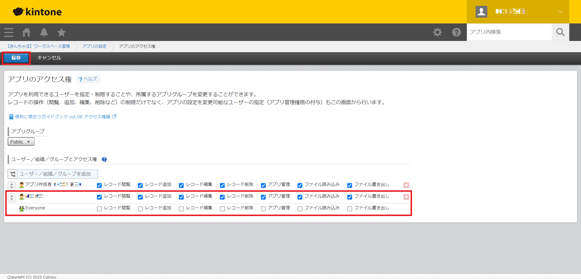Open notifications bell icon
This screenshot has height=279, width=581.
pyautogui.click(x=44, y=32)
